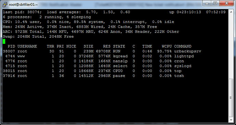
Task: Select the syslogd command text
Action: [183, 66]
